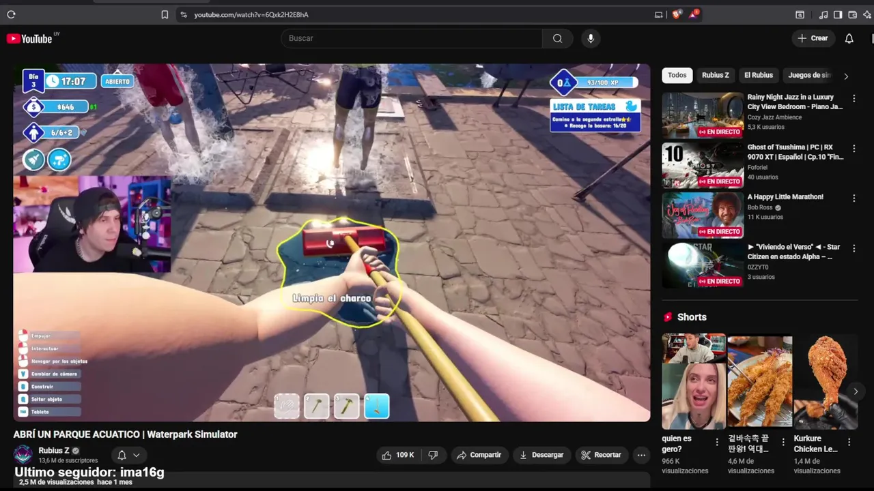This screenshot has width=874, height=491.
Task: Open Rubius Z channel avatar
Action: coord(23,455)
